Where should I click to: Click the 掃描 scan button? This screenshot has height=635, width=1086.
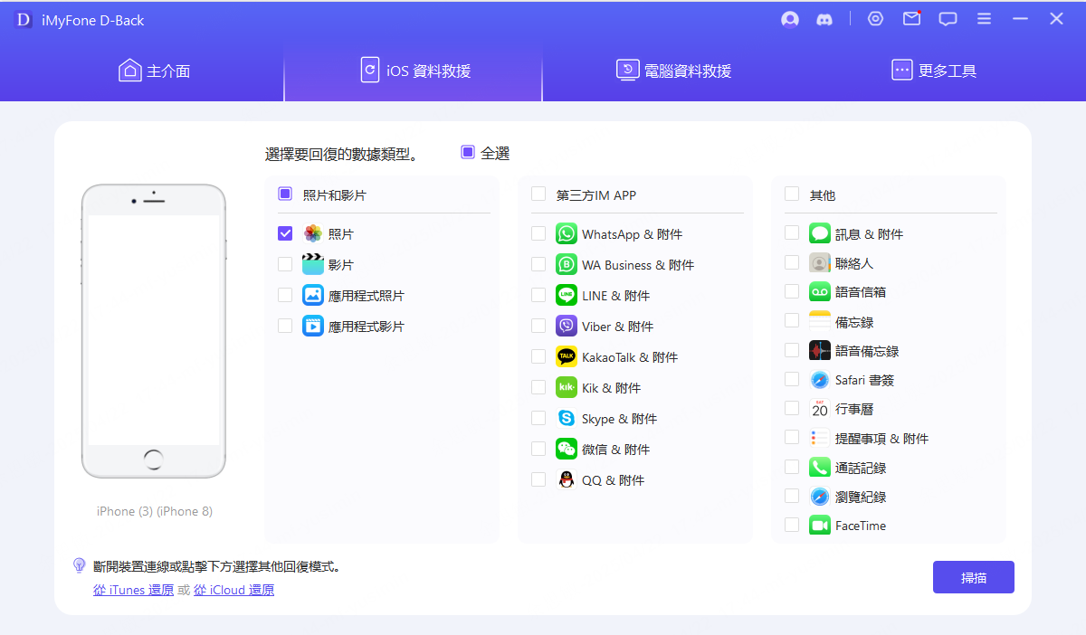[x=974, y=577]
